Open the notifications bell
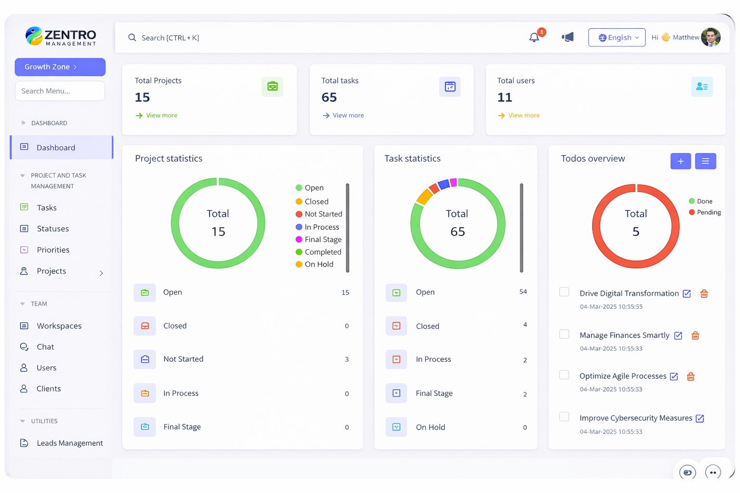The width and height of the screenshot is (740, 493). 534,38
